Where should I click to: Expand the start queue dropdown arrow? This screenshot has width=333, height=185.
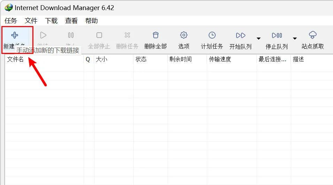tap(258, 39)
